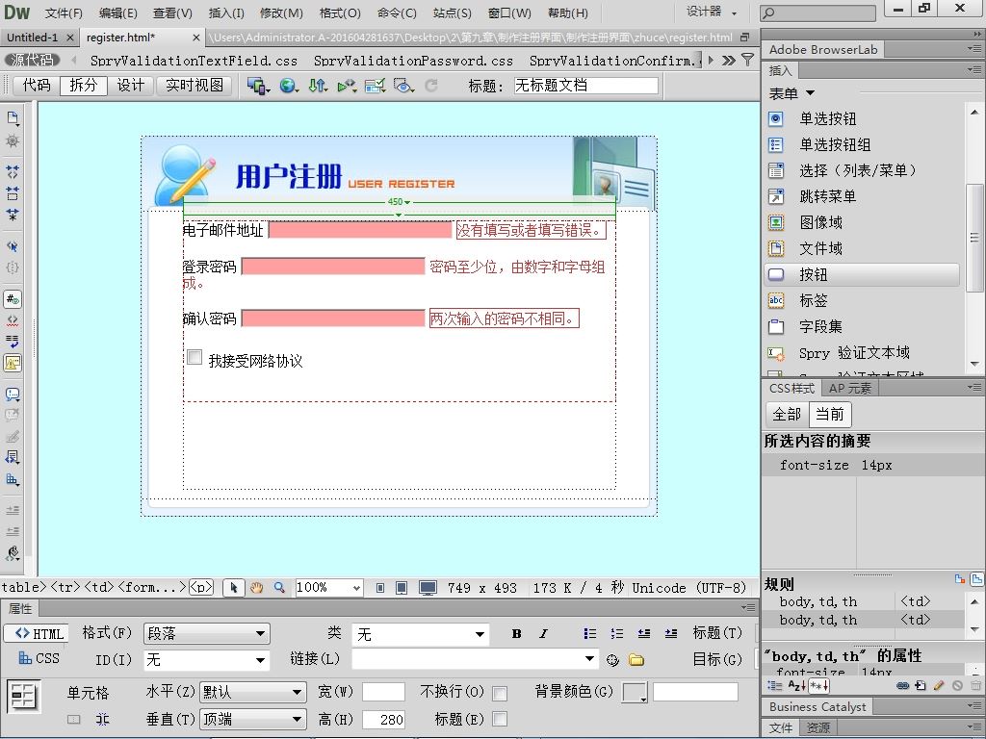This screenshot has width=986, height=739.
Task: Open the format paragraph dropdown
Action: coord(206,634)
